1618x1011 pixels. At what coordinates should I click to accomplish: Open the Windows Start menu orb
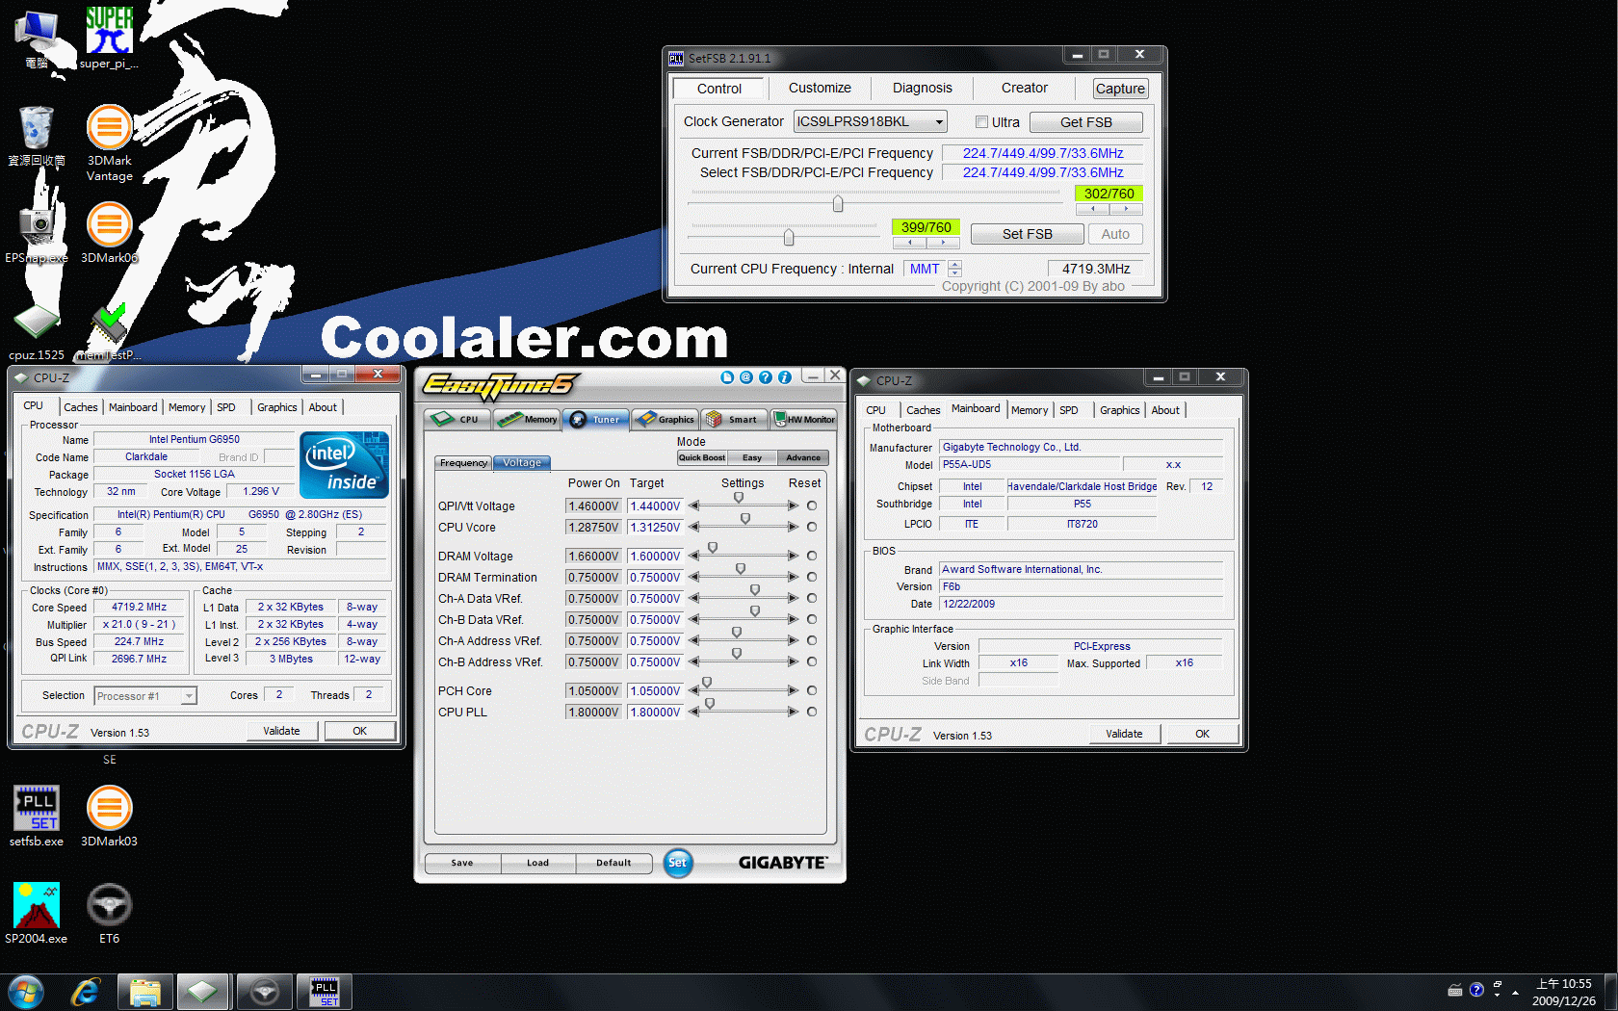26,992
